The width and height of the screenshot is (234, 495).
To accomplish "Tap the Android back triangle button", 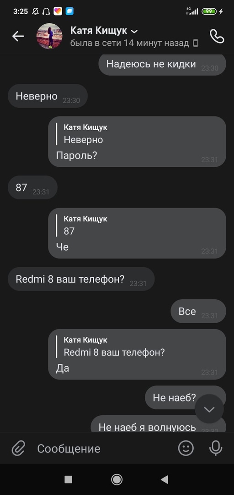I will 165,479.
